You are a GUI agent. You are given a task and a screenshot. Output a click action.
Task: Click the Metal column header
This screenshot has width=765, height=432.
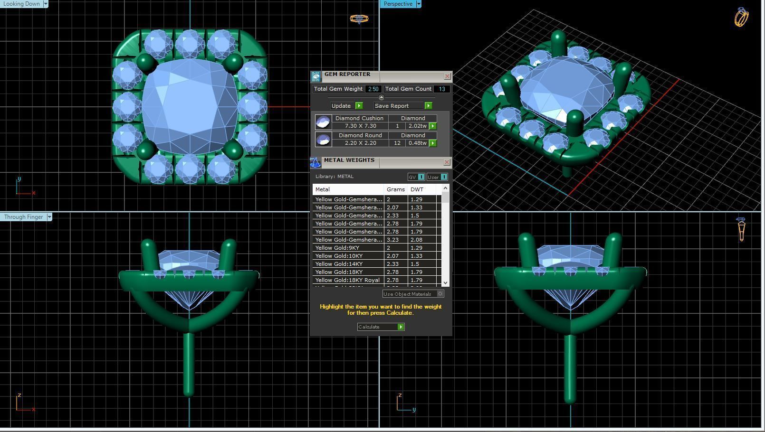[x=348, y=189]
